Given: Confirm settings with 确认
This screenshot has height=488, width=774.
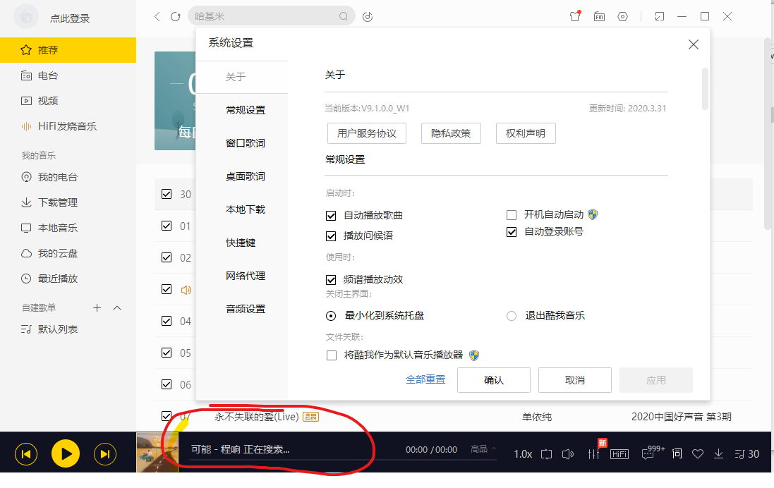Looking at the screenshot, I should (x=494, y=380).
